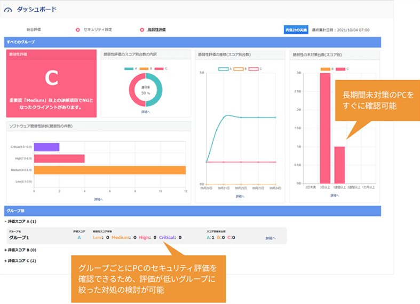Open 詳細へ link under the 推移 line chart

click(x=240, y=196)
